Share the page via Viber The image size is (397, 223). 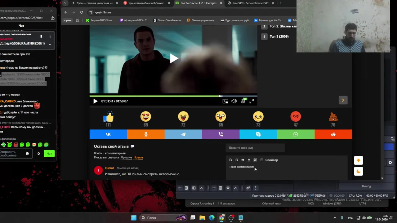(x=221, y=134)
